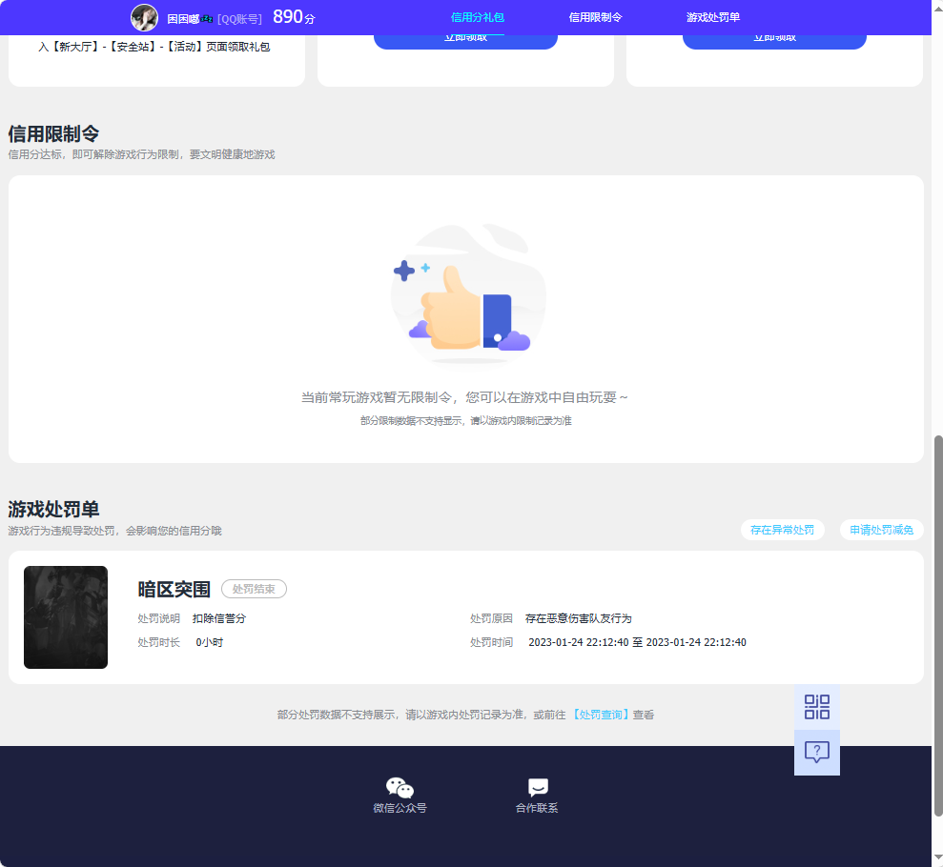Click the 申请处罚减免 button
This screenshot has height=867, width=943.
click(882, 530)
